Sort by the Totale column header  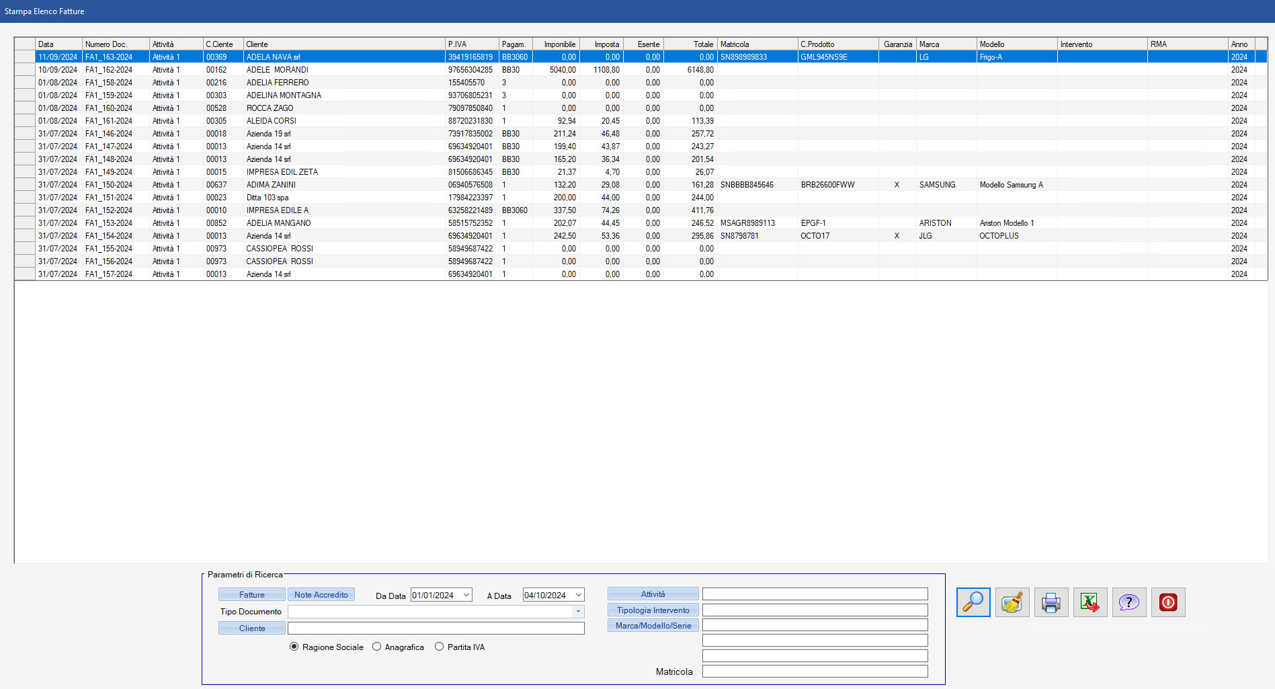click(x=690, y=44)
